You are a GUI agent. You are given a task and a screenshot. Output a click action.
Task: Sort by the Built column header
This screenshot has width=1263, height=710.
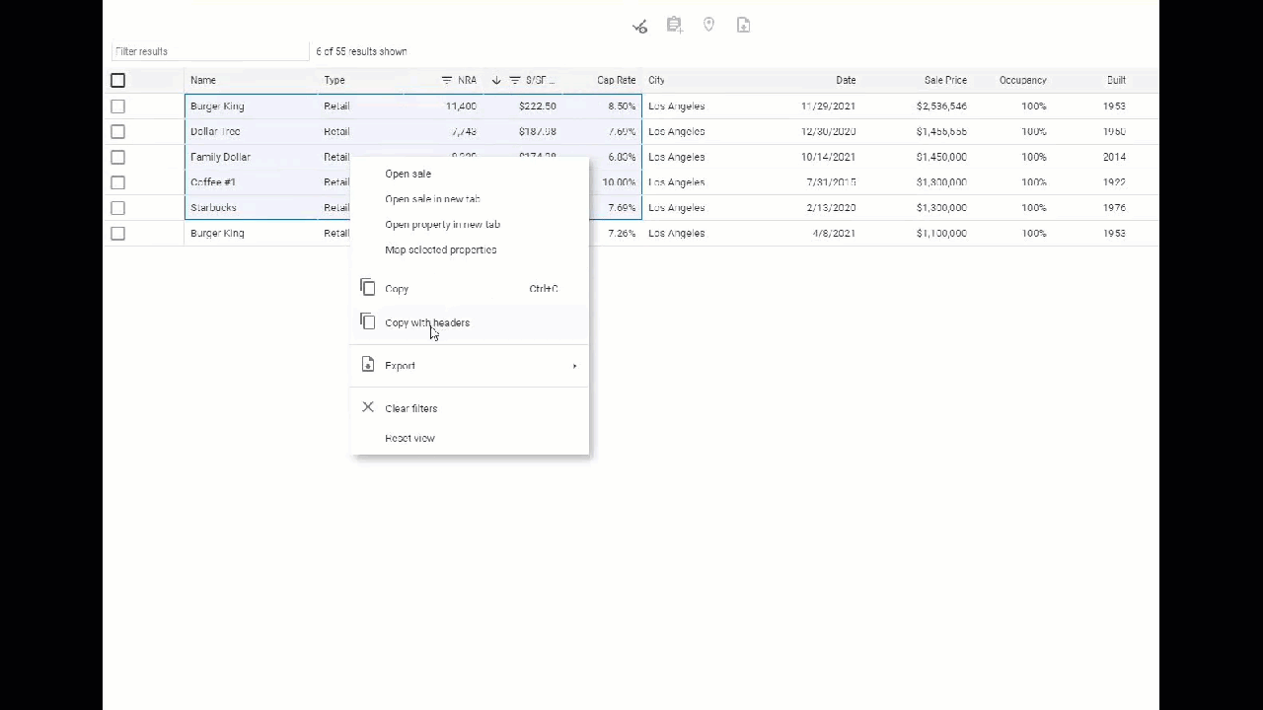click(1116, 80)
